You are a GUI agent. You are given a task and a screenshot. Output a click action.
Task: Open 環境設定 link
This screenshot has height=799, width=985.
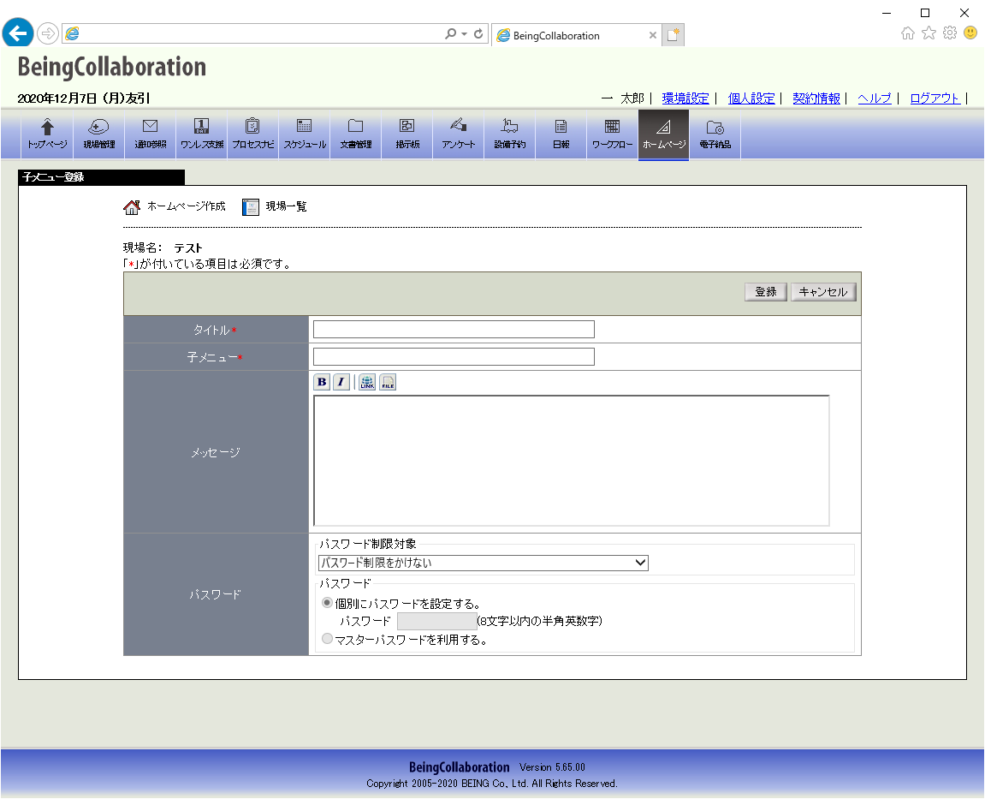[685, 98]
